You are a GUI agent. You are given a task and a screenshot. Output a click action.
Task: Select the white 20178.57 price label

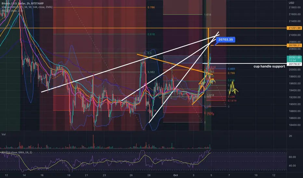(x=295, y=64)
